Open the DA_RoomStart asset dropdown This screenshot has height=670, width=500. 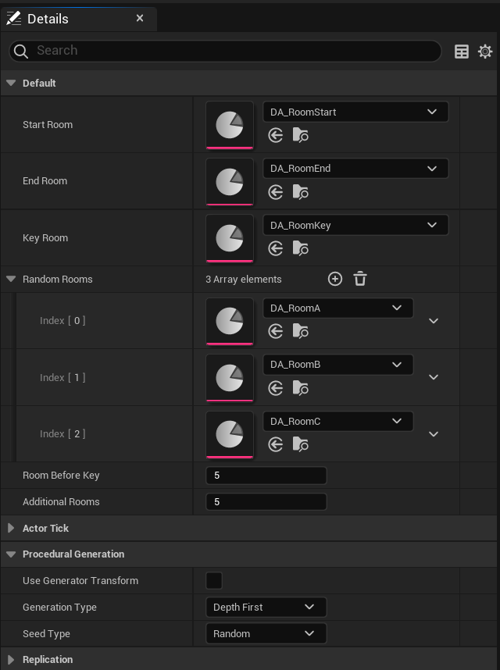coord(355,112)
